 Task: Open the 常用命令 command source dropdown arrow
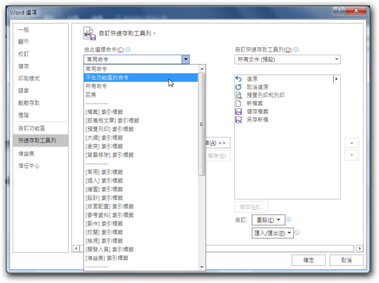[x=185, y=60]
